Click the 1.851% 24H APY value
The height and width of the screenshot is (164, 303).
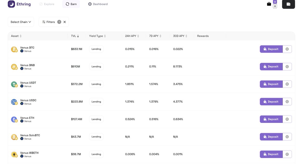coord(130,84)
